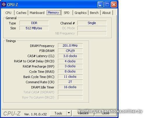Maximize the CPU-Z window
The height and width of the screenshot is (118, 149).
tap(107, 4)
